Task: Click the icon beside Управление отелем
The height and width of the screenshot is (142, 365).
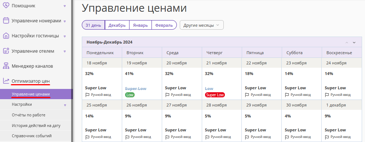Action: pos(6,51)
